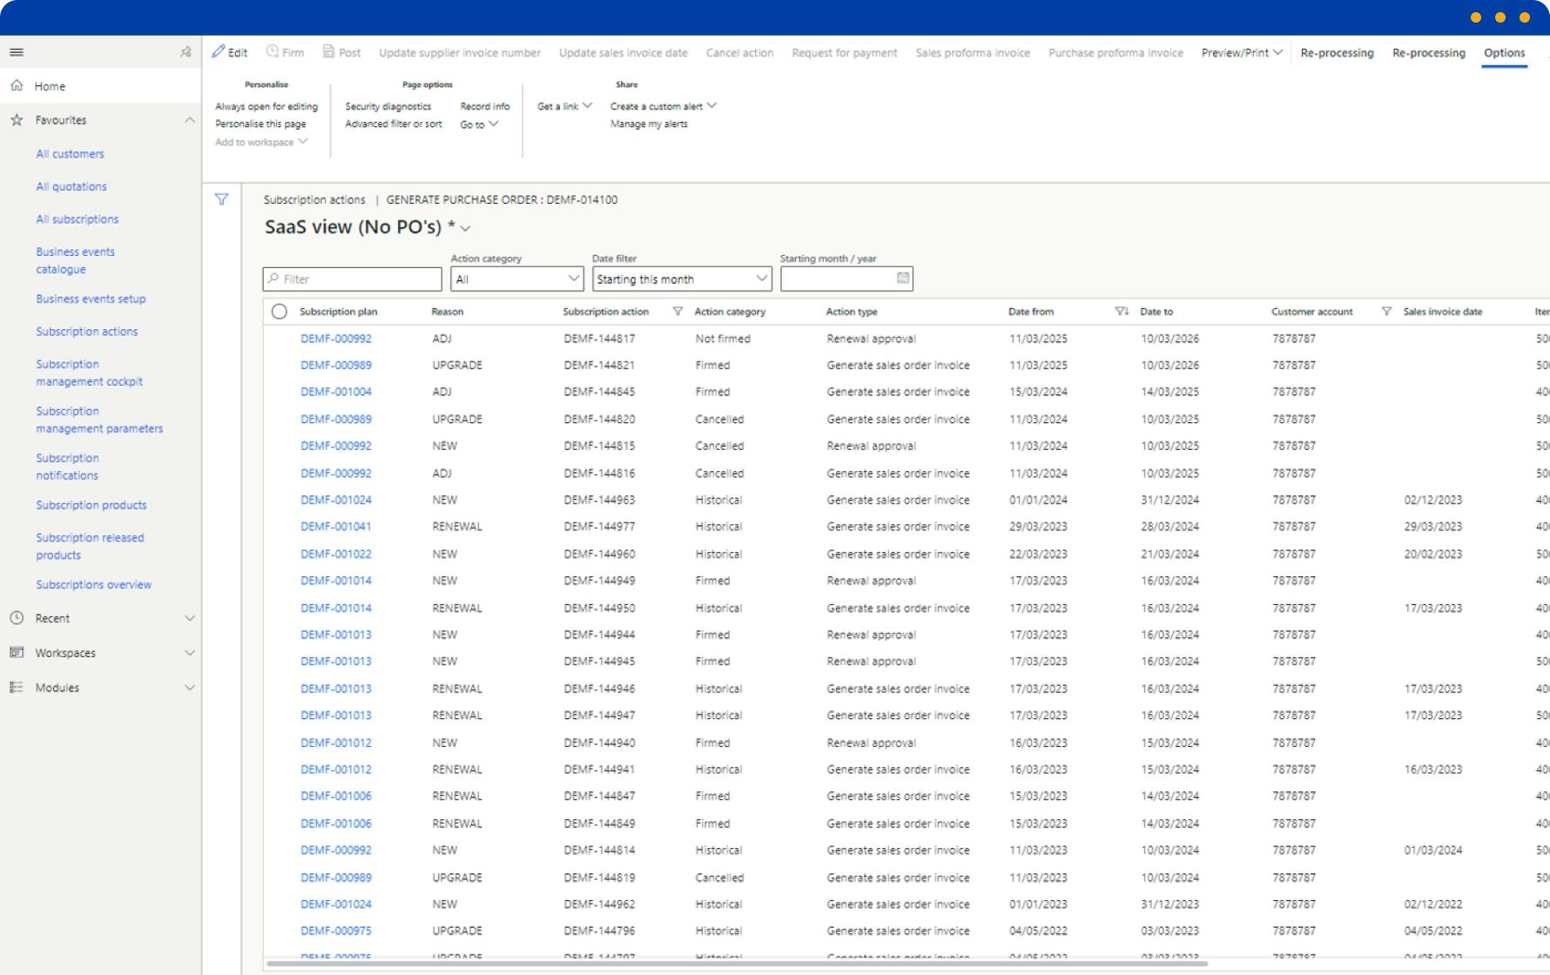Open the filter on Subscription action column
Viewport: 1550px width, 975px height.
tap(677, 311)
